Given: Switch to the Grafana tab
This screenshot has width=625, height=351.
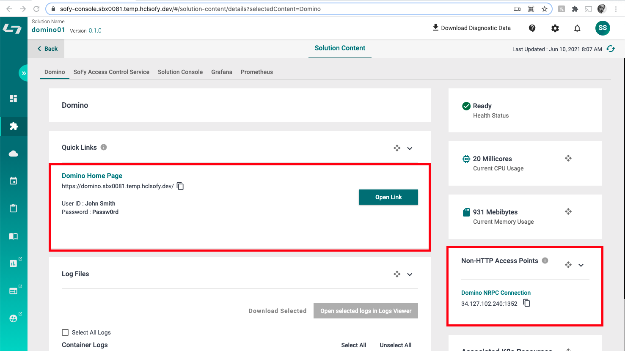Looking at the screenshot, I should pos(222,72).
